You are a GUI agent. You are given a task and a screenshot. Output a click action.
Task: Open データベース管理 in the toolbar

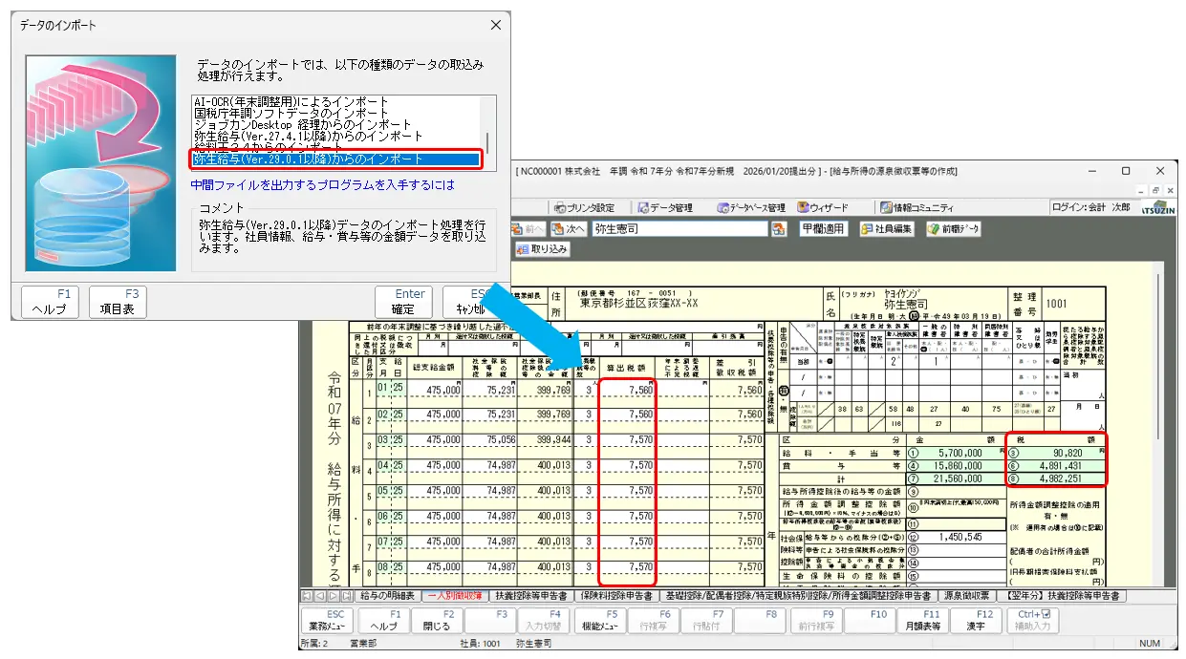point(751,207)
